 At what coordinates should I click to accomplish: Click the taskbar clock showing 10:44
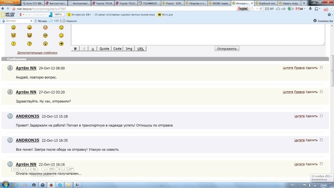point(324,185)
